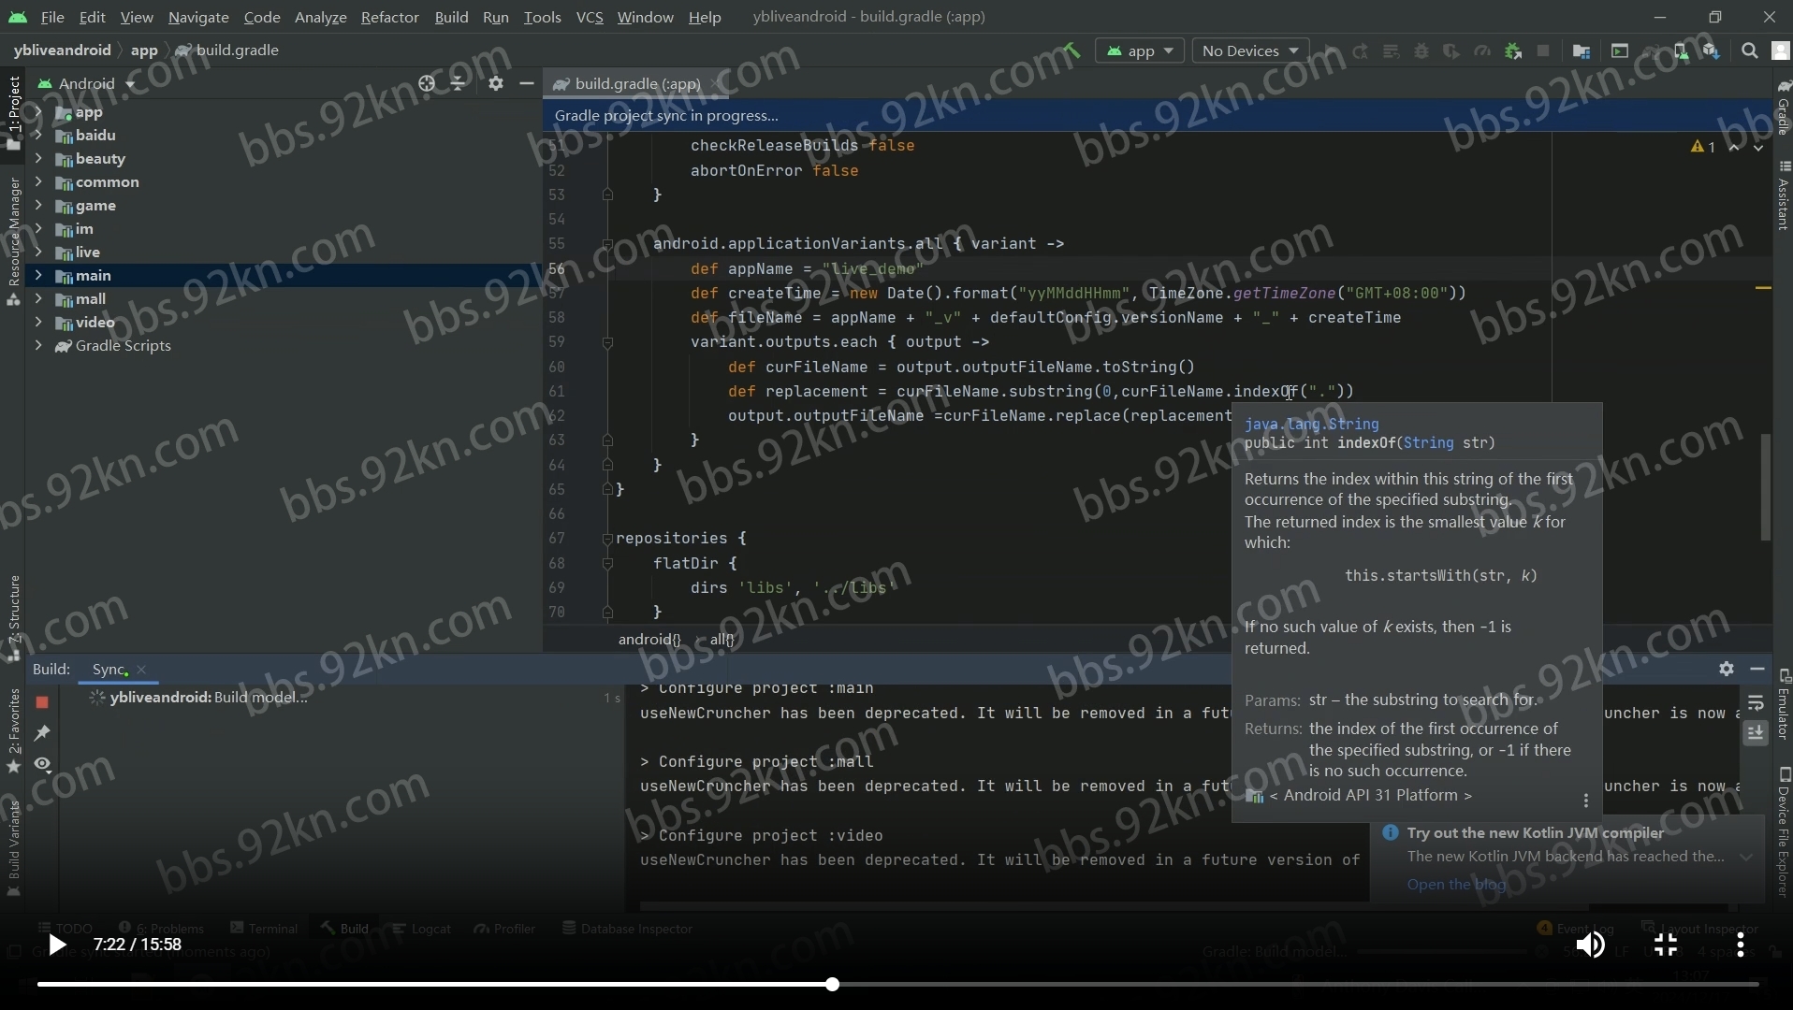1793x1010 pixels.
Task: Open the No Devices dropdown
Action: coord(1250,50)
